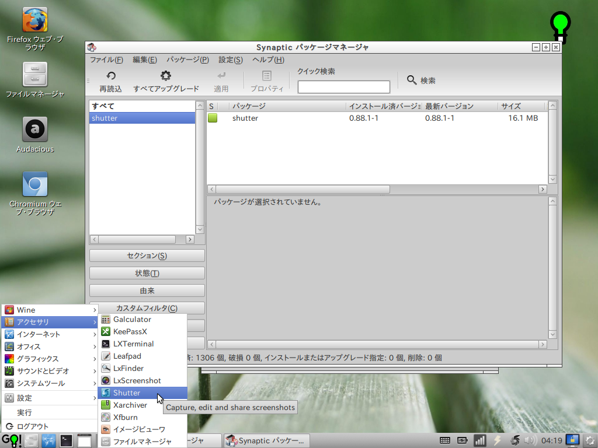Open the 設定(S) menu in Synaptic
598x448 pixels.
tap(230, 60)
